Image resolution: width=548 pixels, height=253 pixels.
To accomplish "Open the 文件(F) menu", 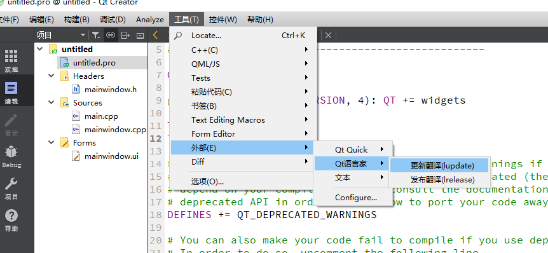I will click(x=10, y=20).
